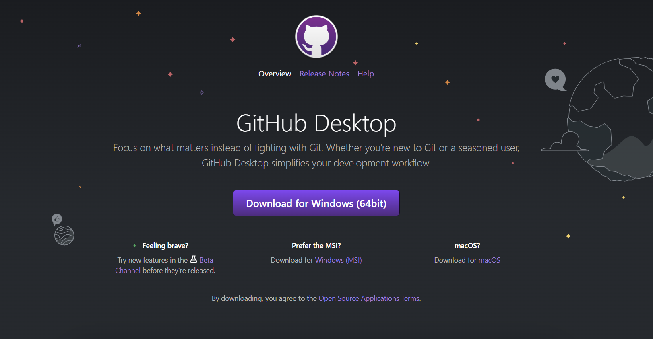The height and width of the screenshot is (339, 653).
Task: Click the "Feeling brave?" heading
Action: point(165,246)
